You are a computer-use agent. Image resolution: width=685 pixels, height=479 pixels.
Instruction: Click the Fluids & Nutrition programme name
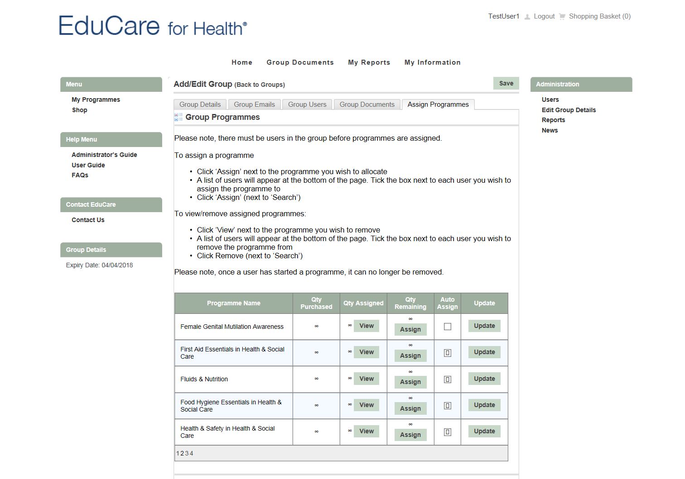click(x=204, y=379)
